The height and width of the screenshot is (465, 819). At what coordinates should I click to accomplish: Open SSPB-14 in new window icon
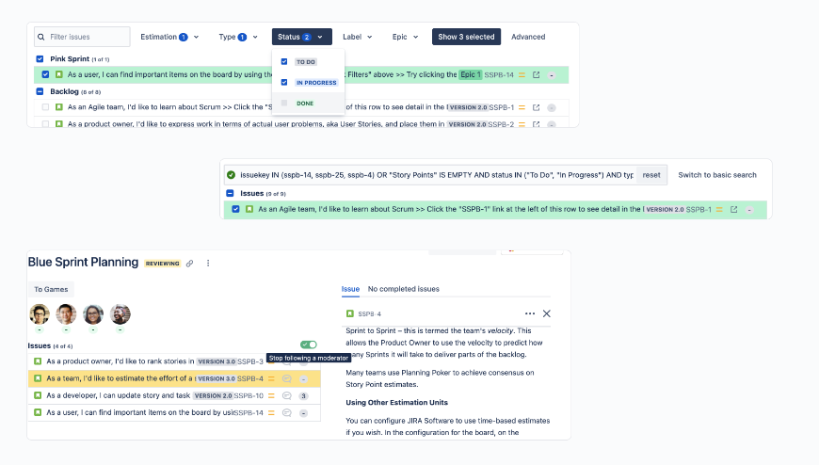536,74
